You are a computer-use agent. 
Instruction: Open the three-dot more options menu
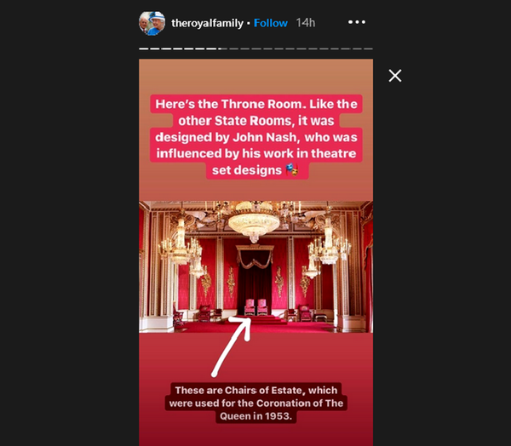(357, 22)
